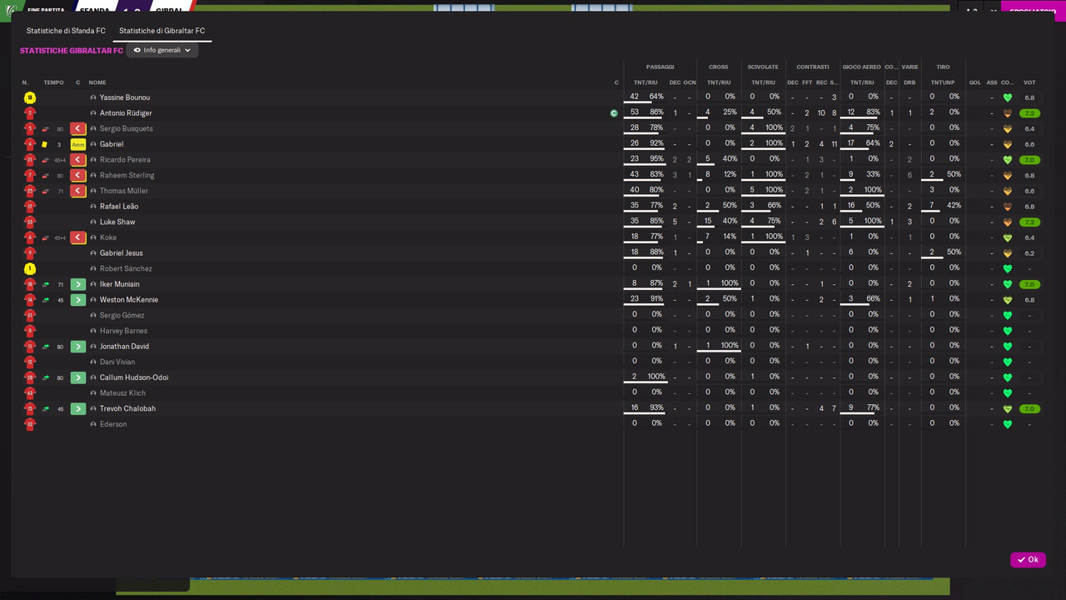Image resolution: width=1066 pixels, height=600 pixels.
Task: Click Iker Muniain's 7.0 rating badge
Action: click(x=1029, y=284)
